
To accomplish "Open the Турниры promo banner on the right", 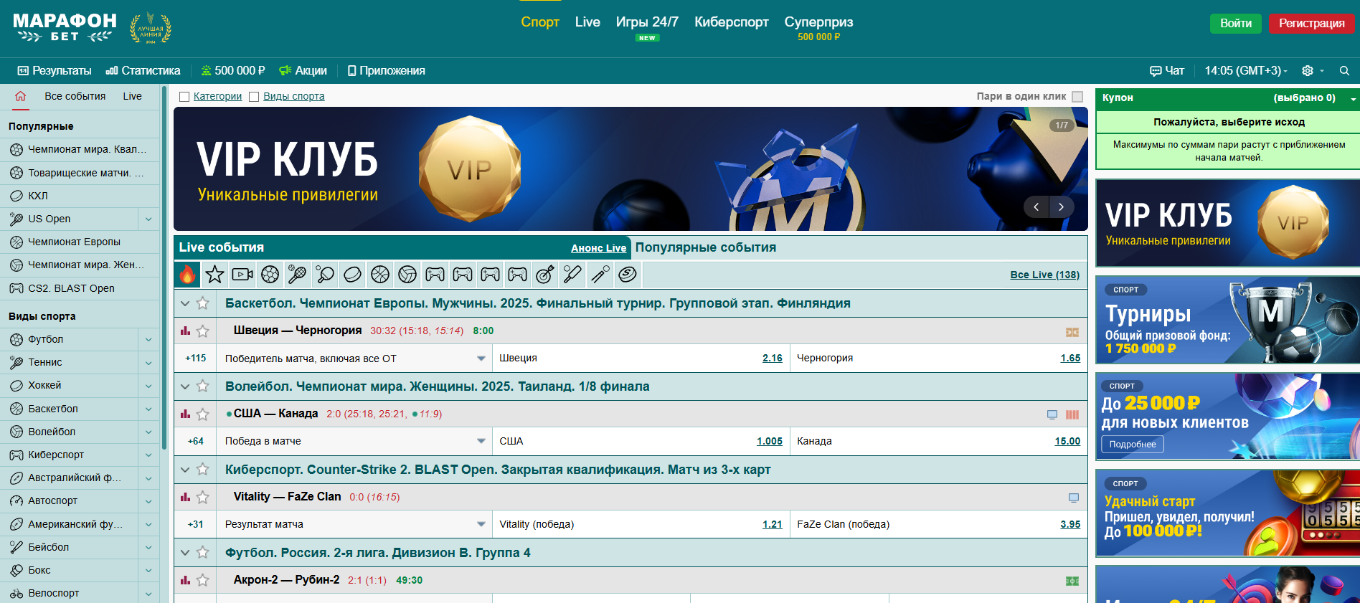I will pyautogui.click(x=1227, y=320).
